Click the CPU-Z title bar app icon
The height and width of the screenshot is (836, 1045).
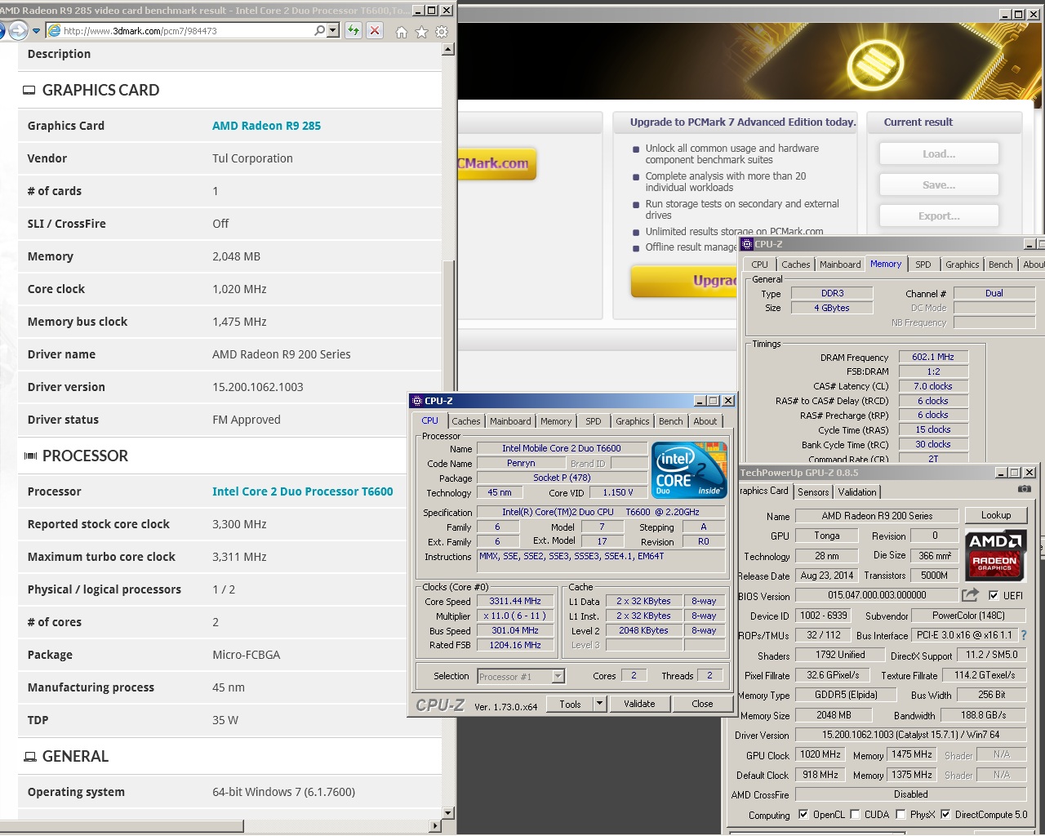[416, 401]
